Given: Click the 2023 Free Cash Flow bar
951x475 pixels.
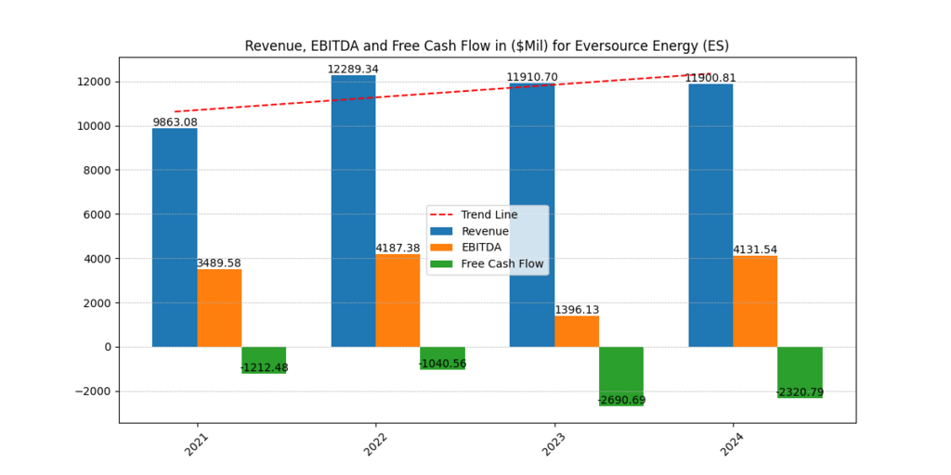Looking at the screenshot, I should pyautogui.click(x=621, y=376).
